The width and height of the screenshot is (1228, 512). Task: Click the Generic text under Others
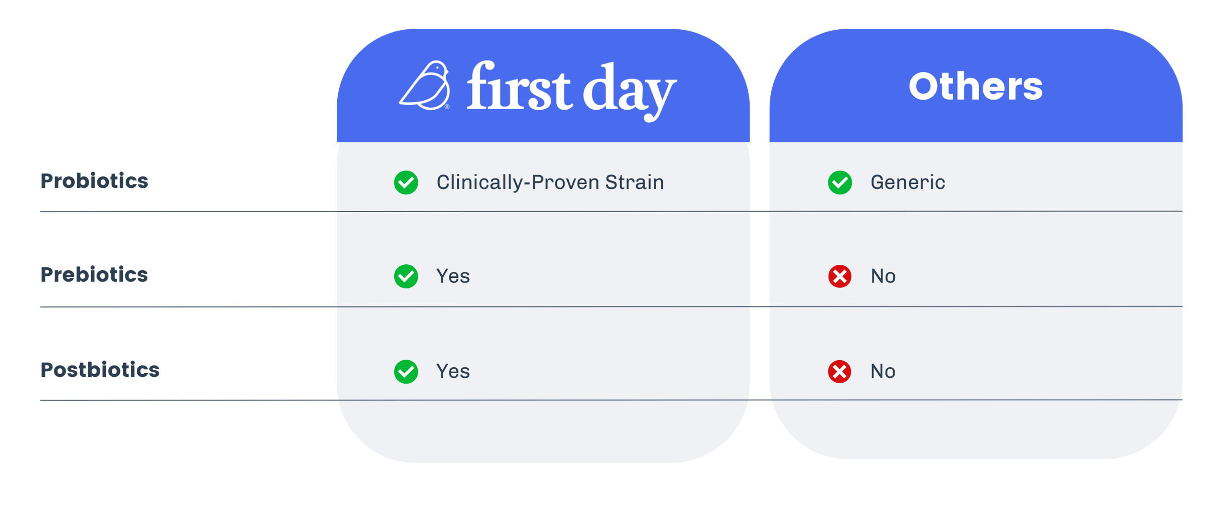[x=908, y=182]
